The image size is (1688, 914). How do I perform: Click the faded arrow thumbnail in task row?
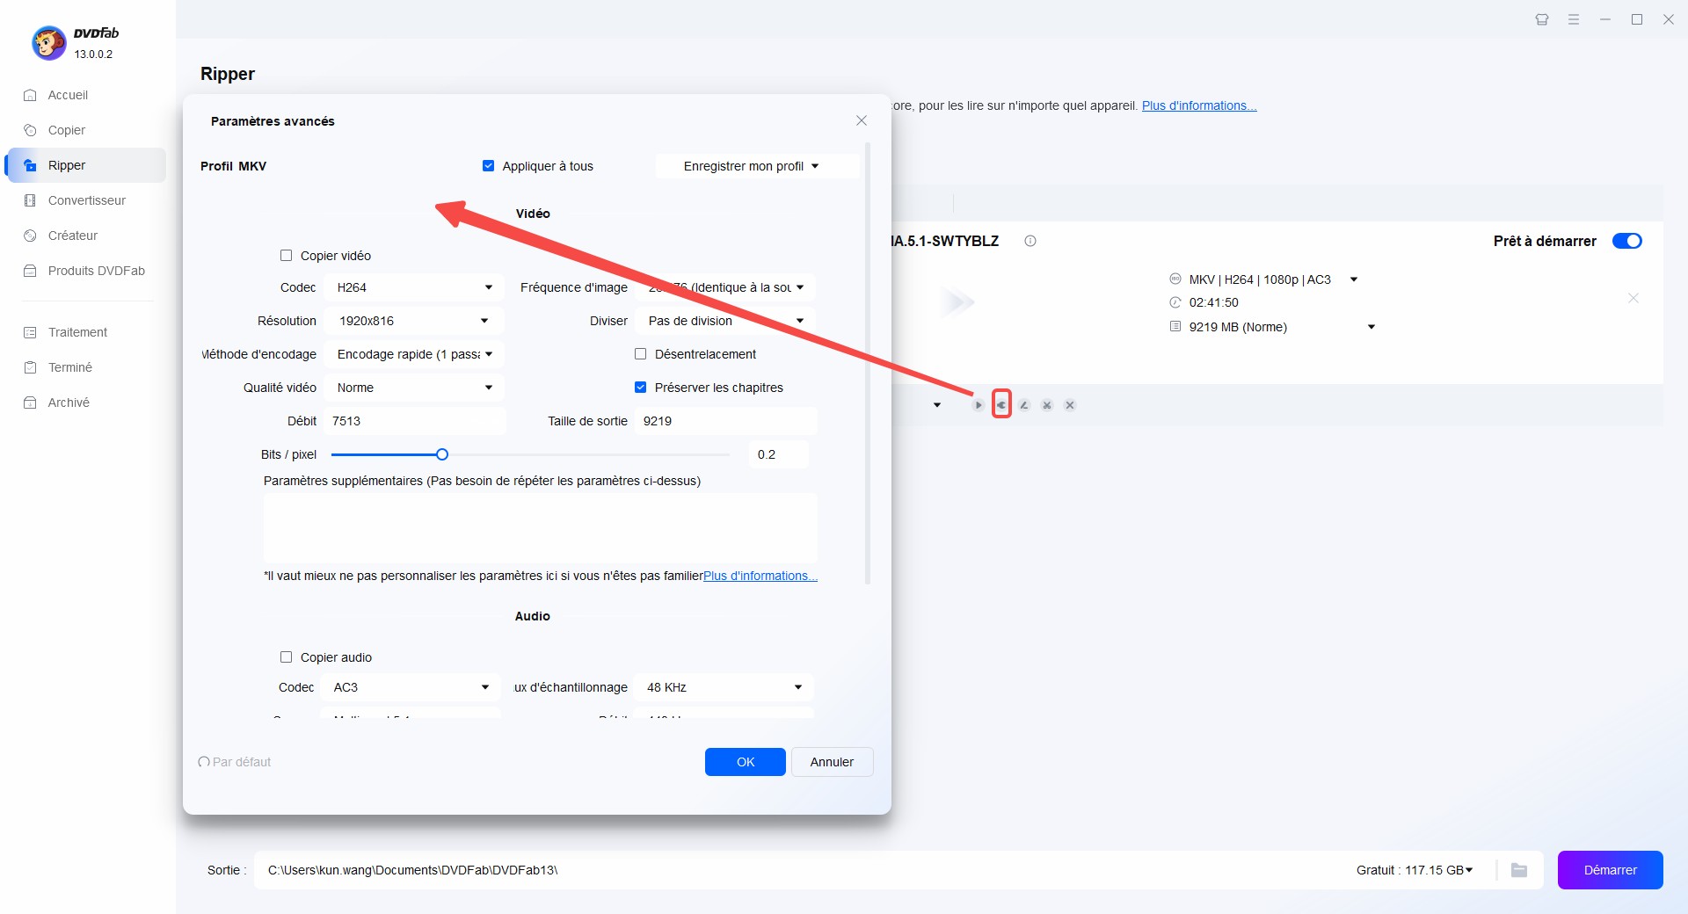[957, 302]
